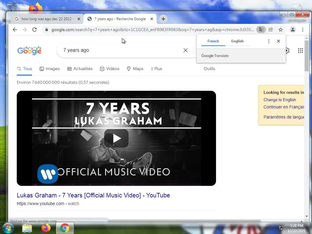312x234 pixels.
Task: Click the '7 years ago' search field
Action: click(119, 50)
